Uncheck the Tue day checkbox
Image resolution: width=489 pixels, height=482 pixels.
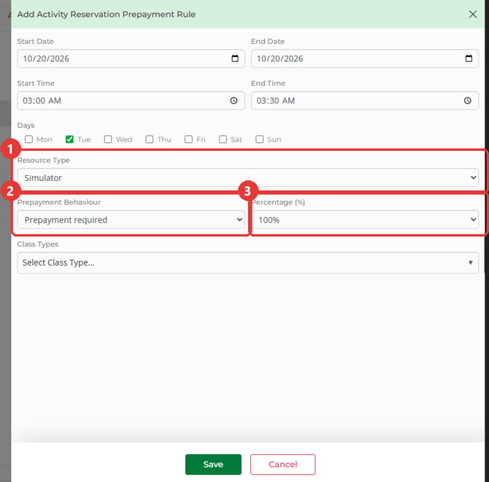tap(69, 139)
